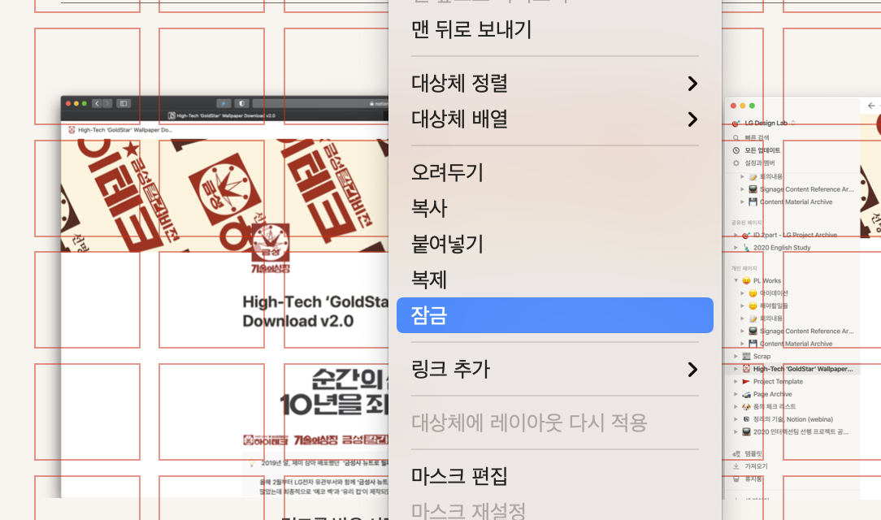Click the 가져오기 download arrow icon
The image size is (881, 520).
(x=736, y=466)
